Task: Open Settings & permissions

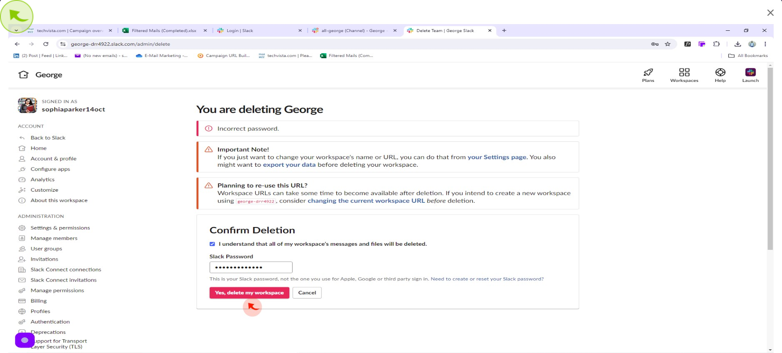Action: click(60, 228)
